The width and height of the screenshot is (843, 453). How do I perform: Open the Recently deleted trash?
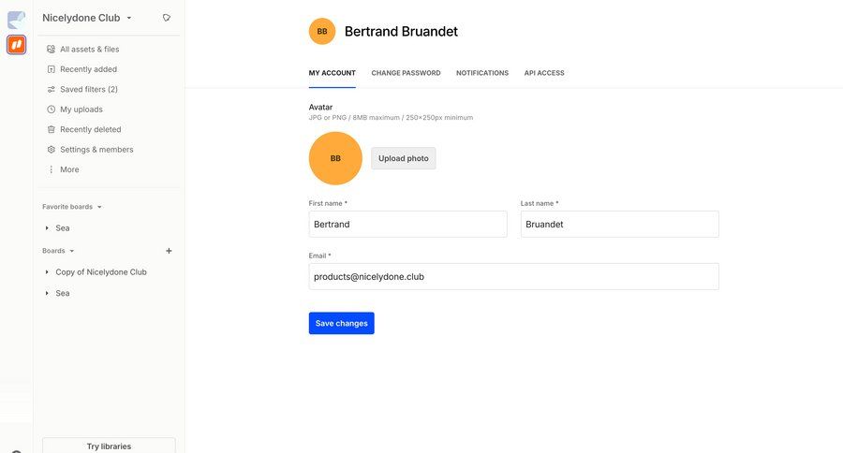pos(90,129)
